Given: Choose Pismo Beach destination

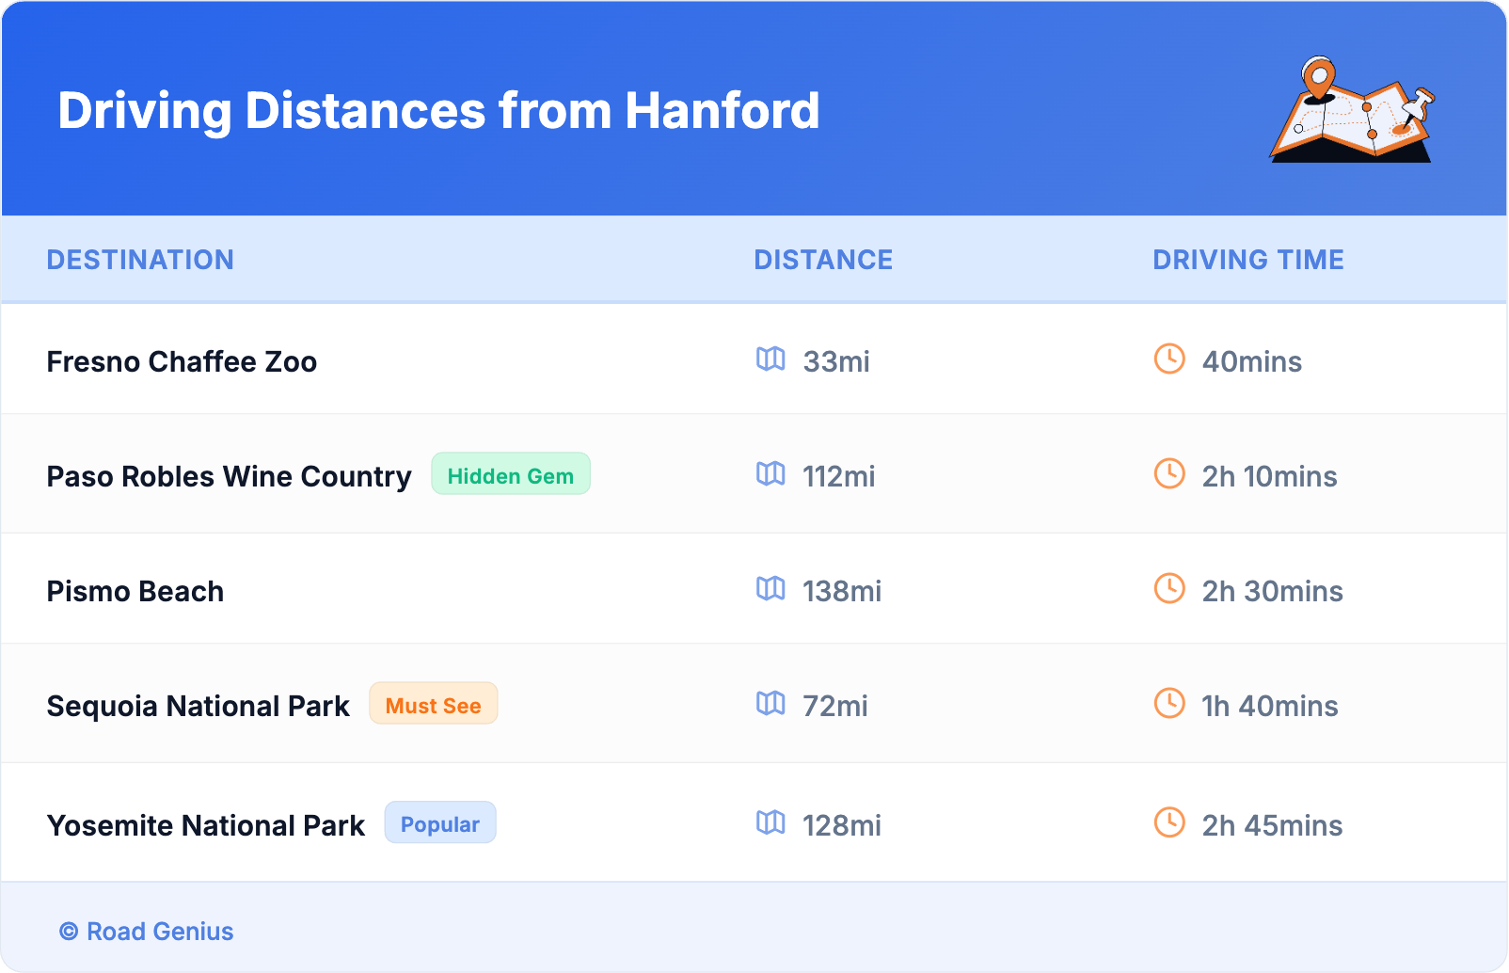Looking at the screenshot, I should click(135, 592).
